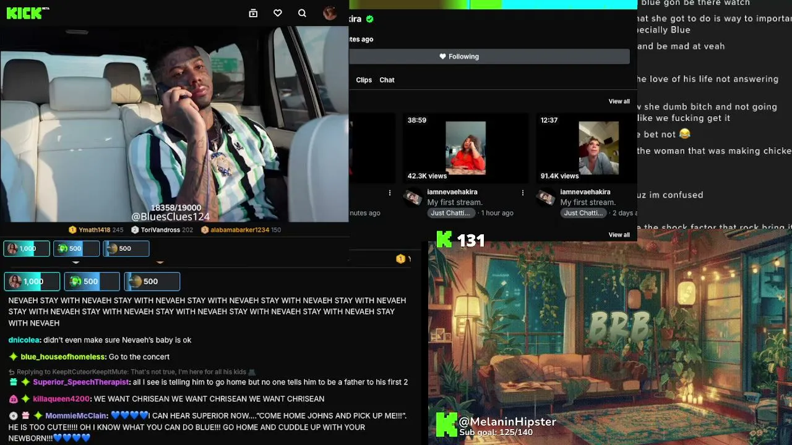Click the 'Sub goal: 125/140' text
The image size is (792, 445).
[x=496, y=432]
